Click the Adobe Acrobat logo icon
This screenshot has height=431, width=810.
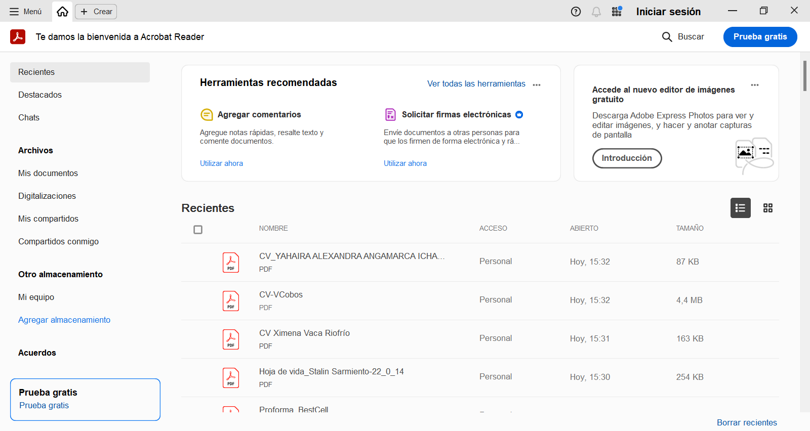coord(18,37)
